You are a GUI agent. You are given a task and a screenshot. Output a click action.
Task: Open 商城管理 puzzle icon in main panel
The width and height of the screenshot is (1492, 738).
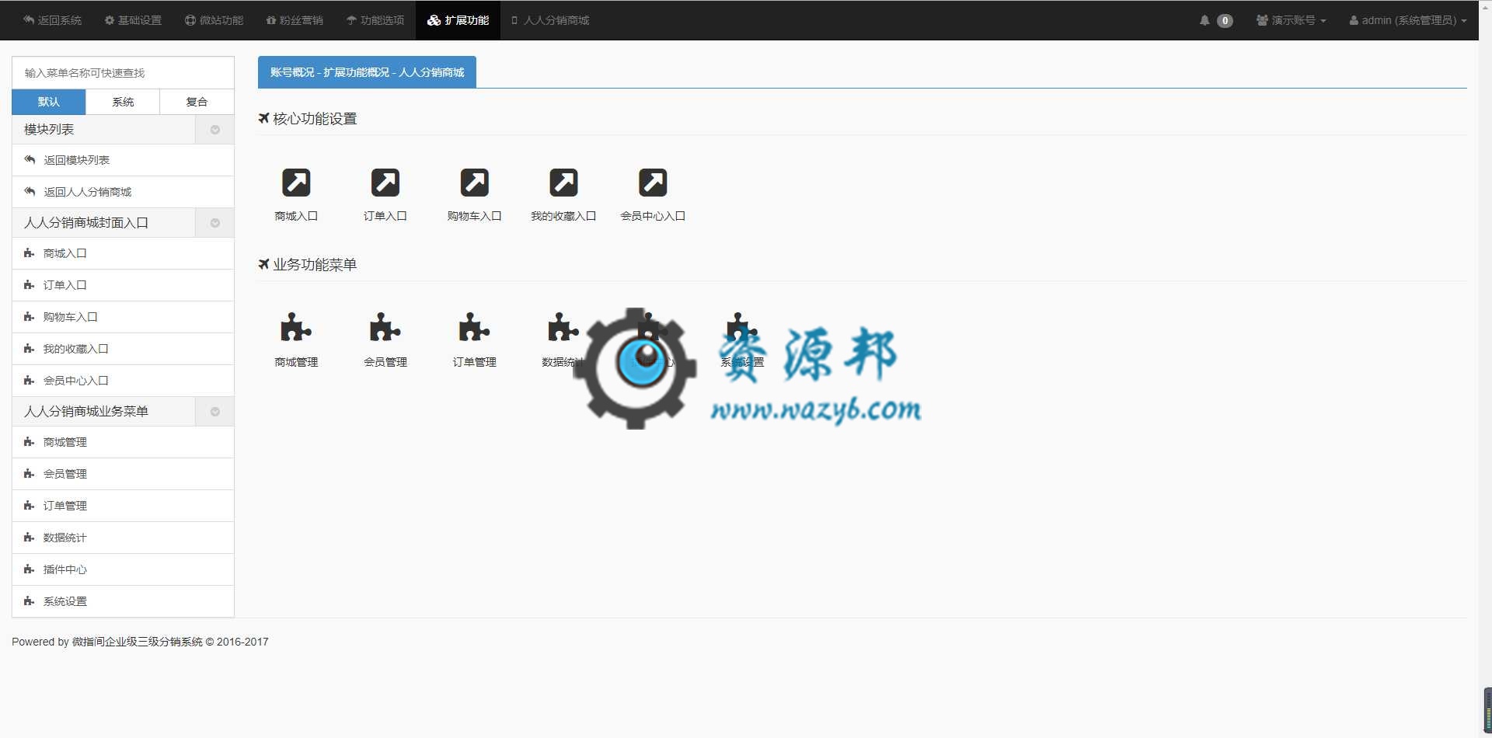coord(296,327)
